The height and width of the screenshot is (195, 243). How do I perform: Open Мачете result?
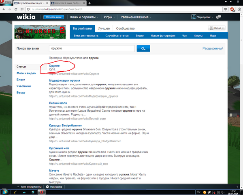[54, 171]
